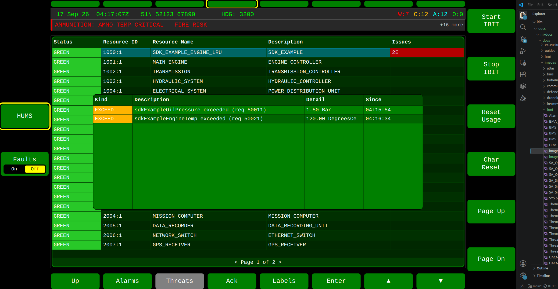Click the Page Dn button
Viewport: 558px width, 289px height.
point(491,259)
